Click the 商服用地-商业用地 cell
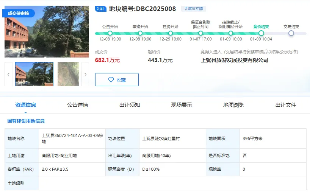Screen dimensions: 310x193 72,156
